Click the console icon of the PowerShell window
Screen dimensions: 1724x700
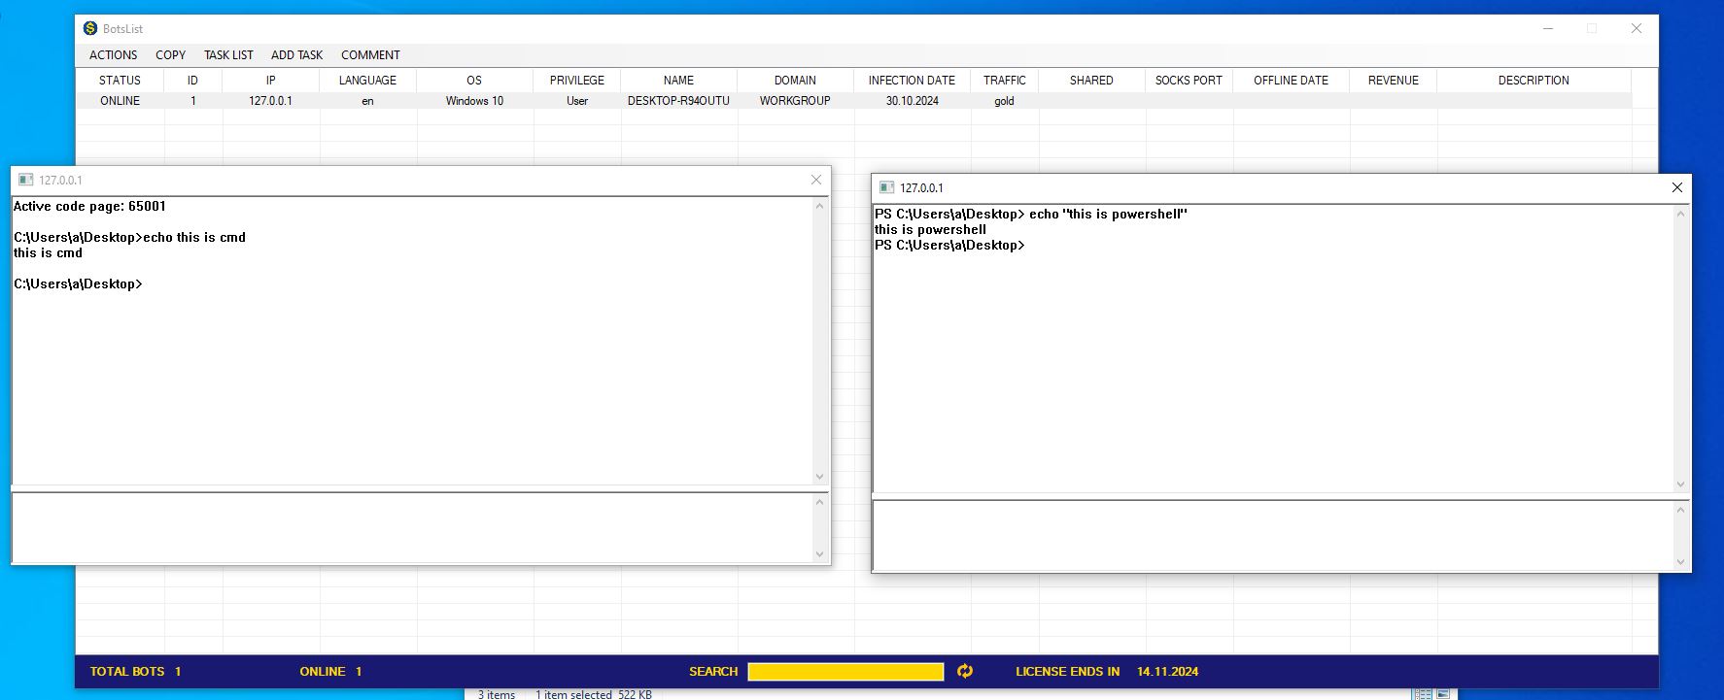click(x=886, y=187)
